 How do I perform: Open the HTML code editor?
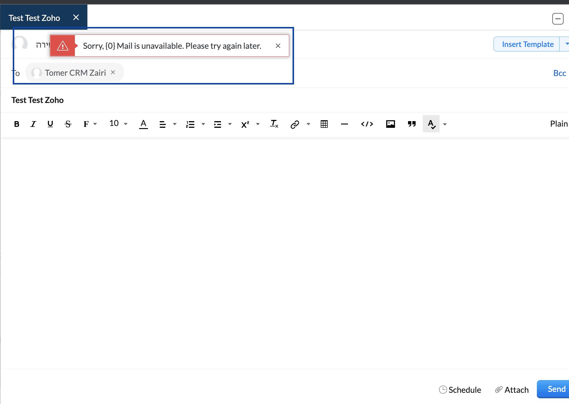pyautogui.click(x=367, y=124)
